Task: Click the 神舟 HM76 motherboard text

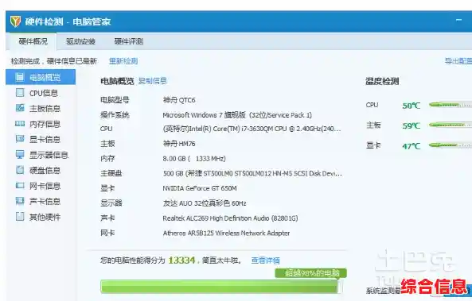Action: pyautogui.click(x=179, y=144)
